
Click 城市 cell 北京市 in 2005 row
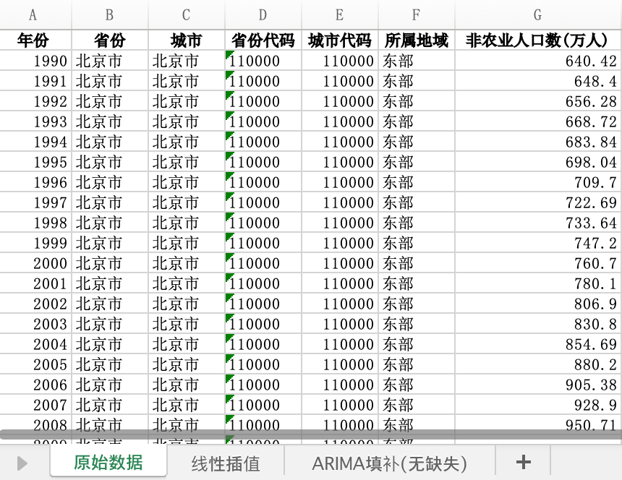click(187, 364)
